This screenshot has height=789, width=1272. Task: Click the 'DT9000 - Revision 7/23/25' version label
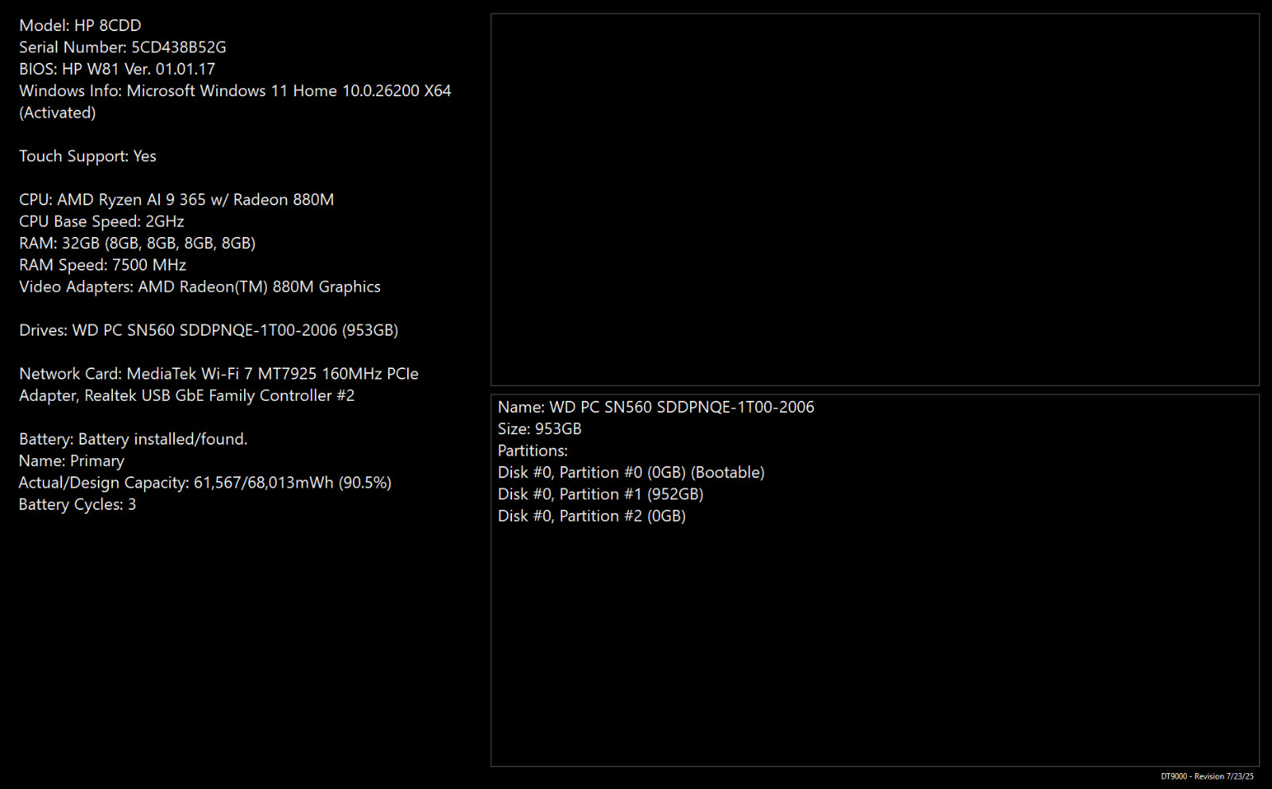coord(1207,776)
